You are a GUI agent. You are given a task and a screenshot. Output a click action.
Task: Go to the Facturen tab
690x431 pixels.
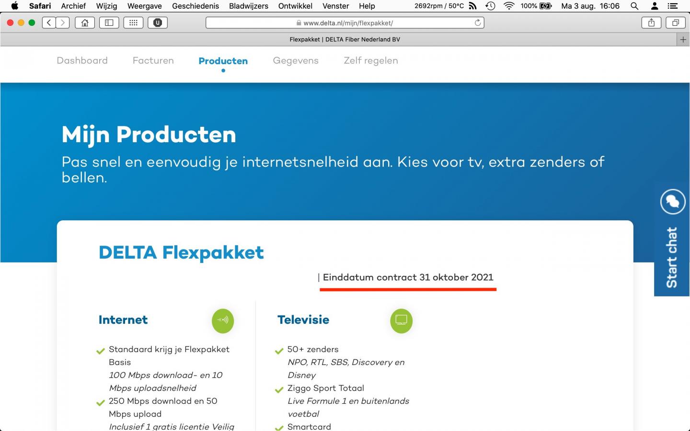point(153,60)
